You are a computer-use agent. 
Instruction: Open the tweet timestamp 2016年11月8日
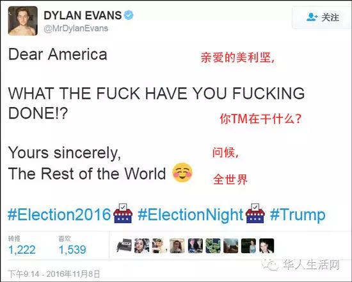pyautogui.click(x=54, y=274)
